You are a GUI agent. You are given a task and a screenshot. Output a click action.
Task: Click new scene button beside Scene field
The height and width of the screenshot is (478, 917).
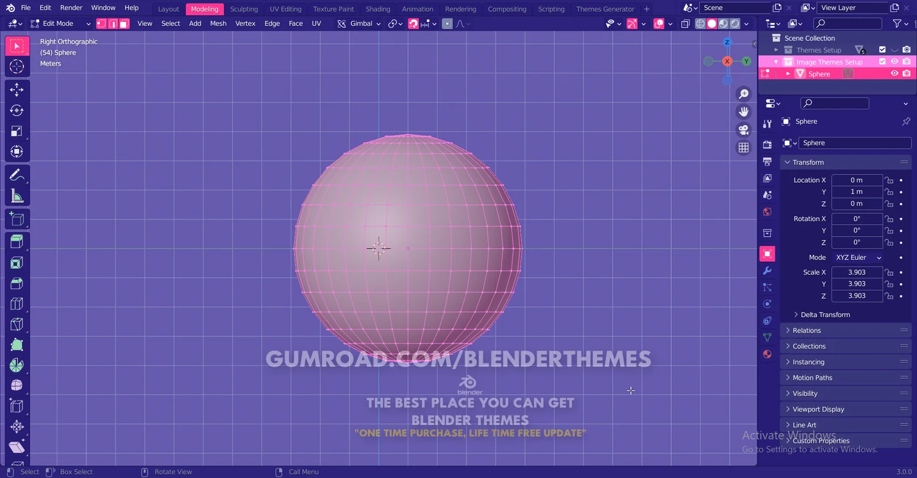coord(777,7)
